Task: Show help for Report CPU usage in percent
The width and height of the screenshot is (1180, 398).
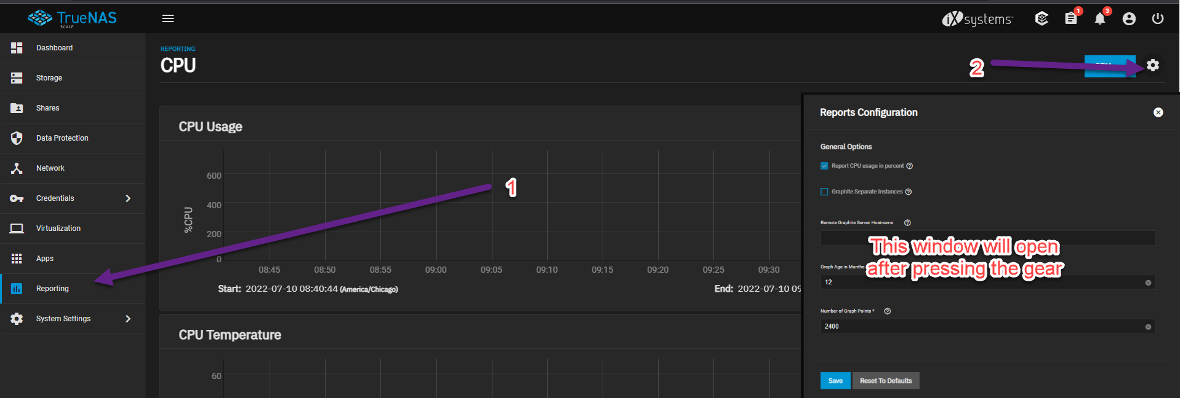Action: [910, 166]
